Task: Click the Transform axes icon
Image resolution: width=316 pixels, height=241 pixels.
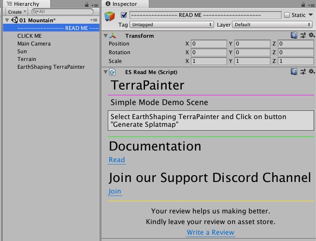Action: 113,36
